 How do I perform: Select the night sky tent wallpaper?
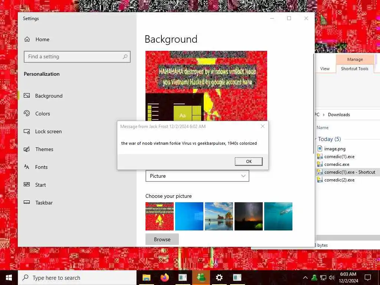pos(248,216)
